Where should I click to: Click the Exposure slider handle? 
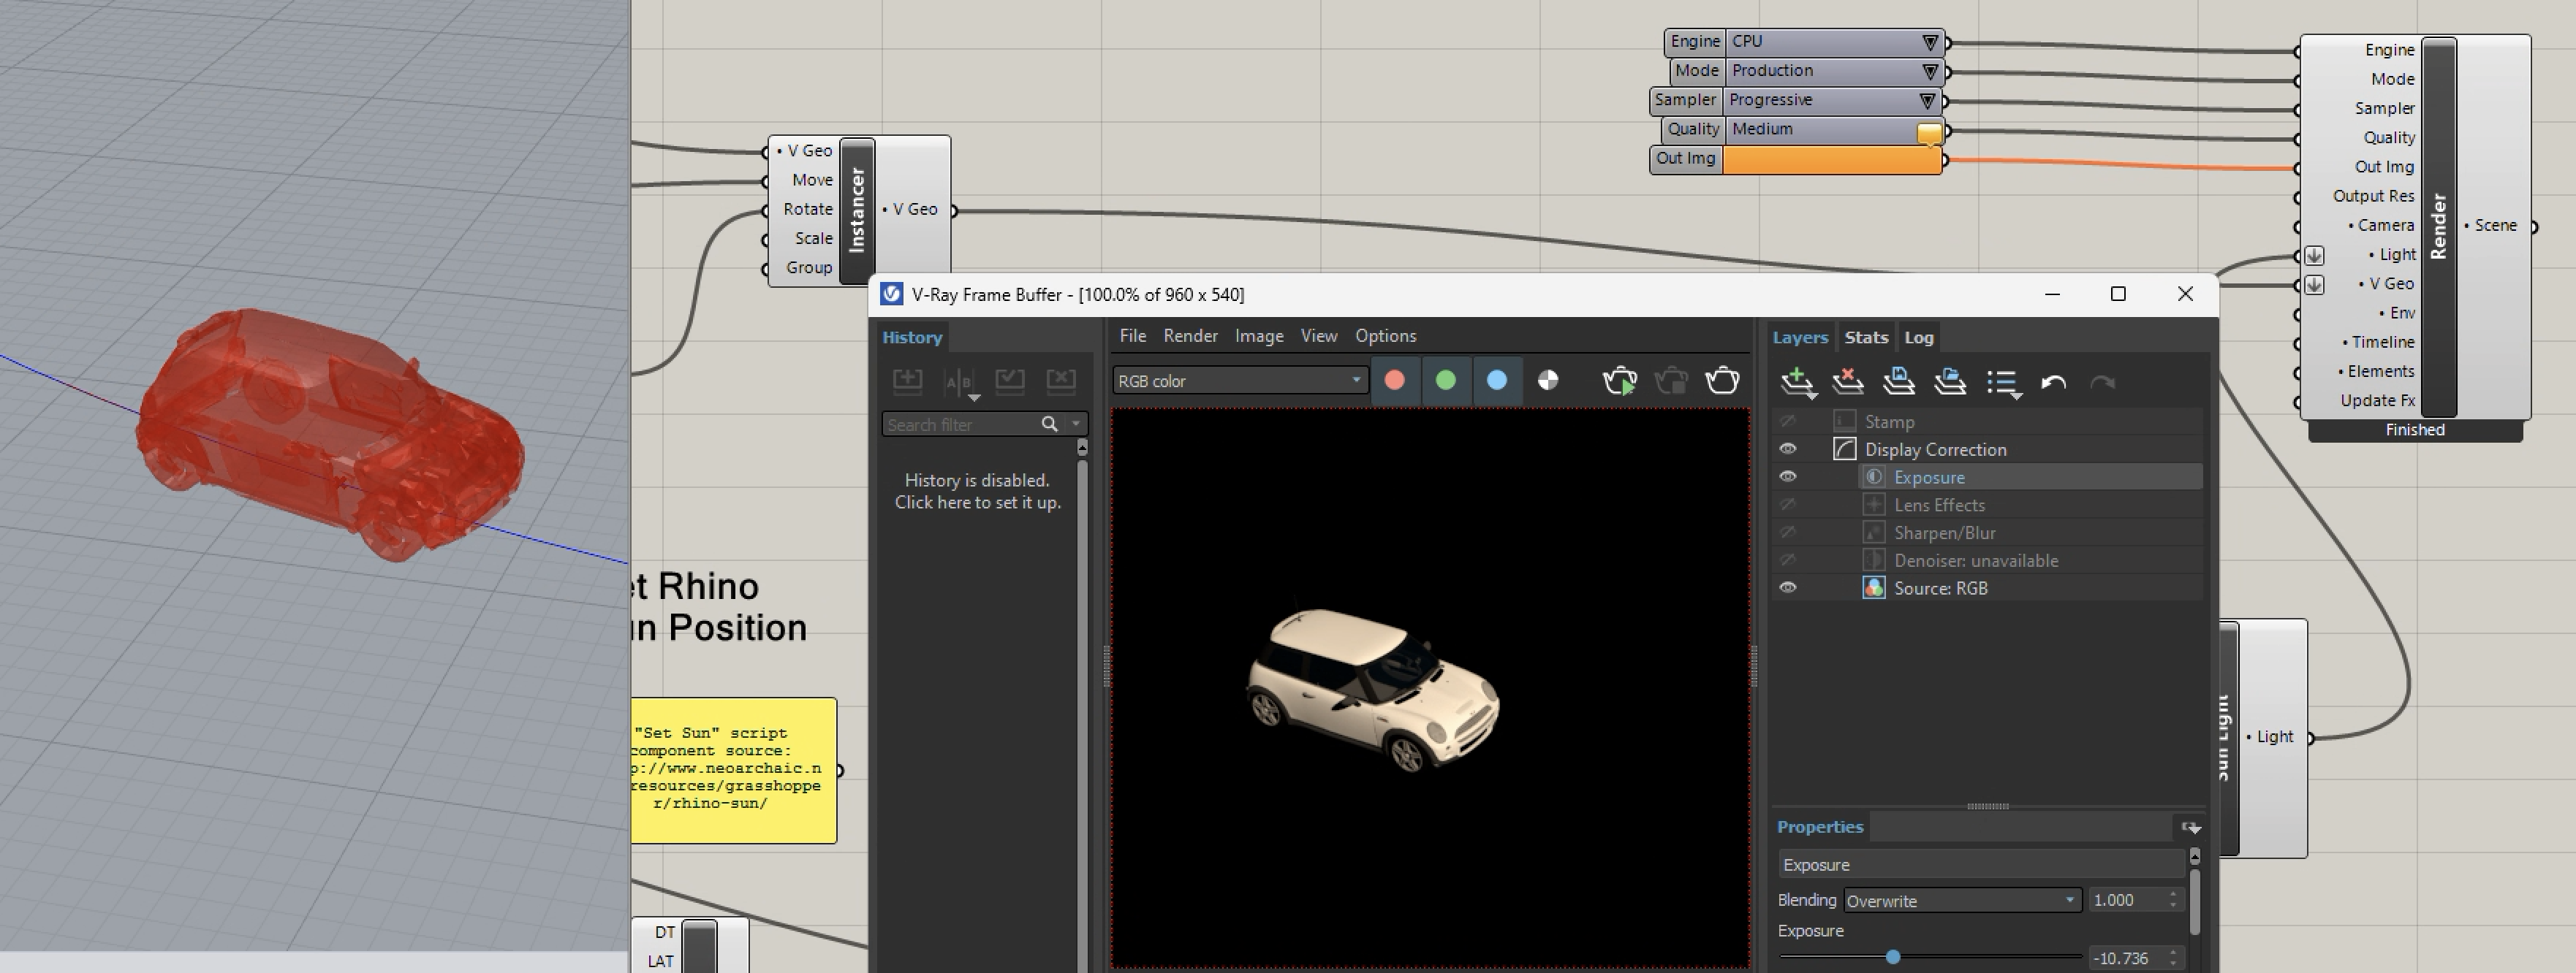pos(1892,957)
